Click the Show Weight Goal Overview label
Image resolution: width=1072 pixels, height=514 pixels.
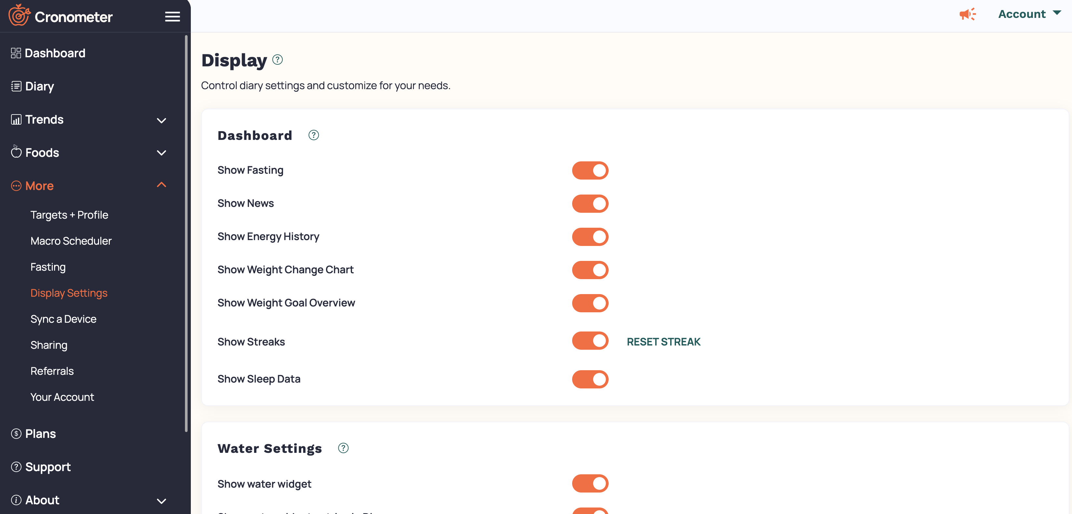286,303
